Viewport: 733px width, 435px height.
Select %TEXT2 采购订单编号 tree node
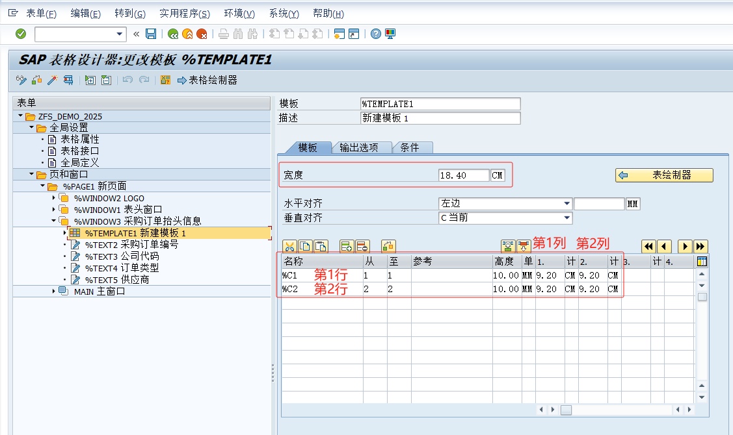132,245
